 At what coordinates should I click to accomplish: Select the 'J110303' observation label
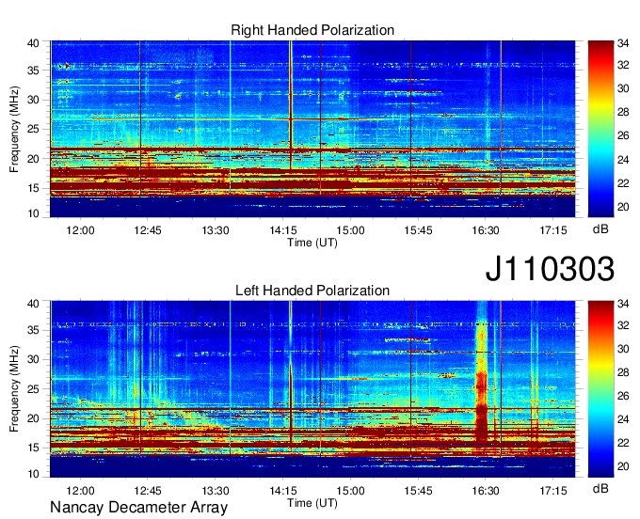click(x=550, y=269)
